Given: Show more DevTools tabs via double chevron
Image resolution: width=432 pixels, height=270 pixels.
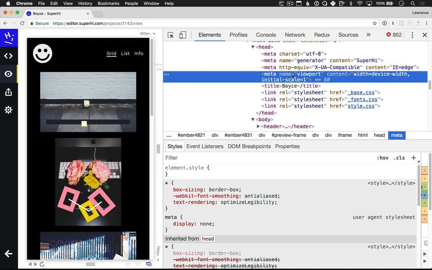Looking at the screenshot, I should tap(368, 35).
